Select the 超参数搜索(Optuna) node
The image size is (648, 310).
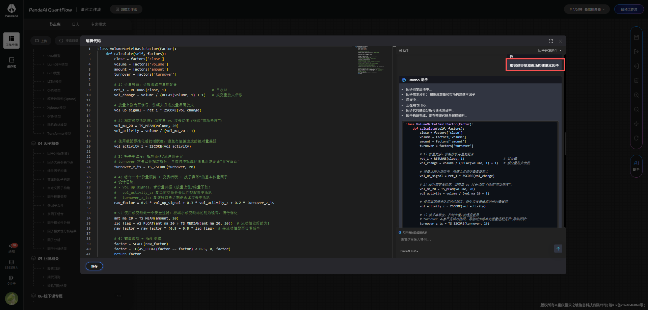coord(62,99)
